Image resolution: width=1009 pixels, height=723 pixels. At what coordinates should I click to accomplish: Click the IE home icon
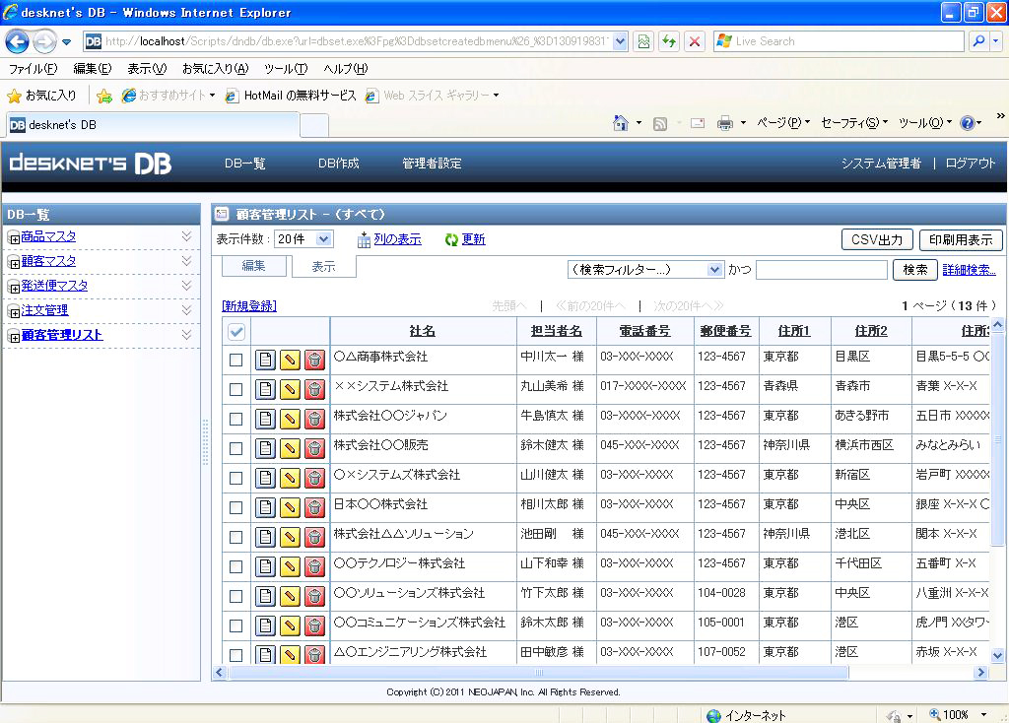[621, 123]
